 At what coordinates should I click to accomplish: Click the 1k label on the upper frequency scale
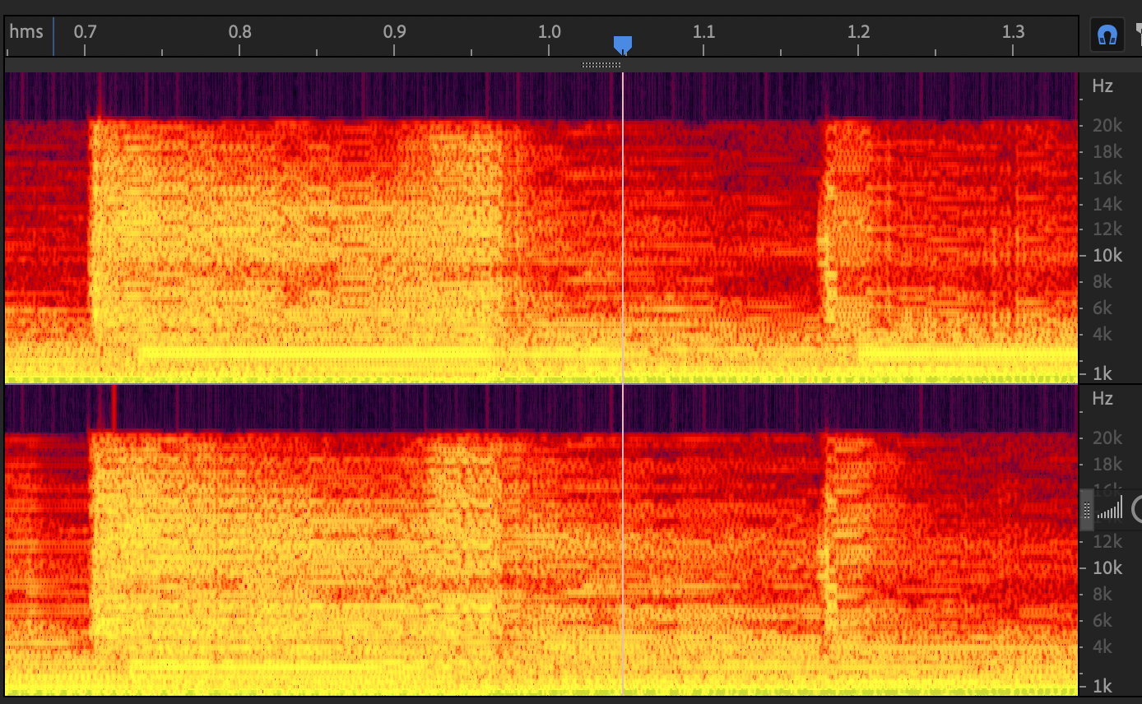[x=1102, y=373]
